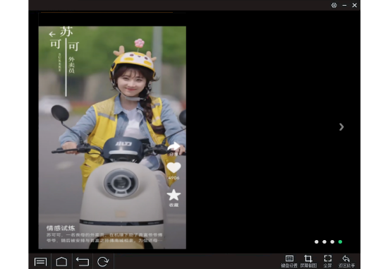Image resolution: width=388 pixels, height=269 pixels.
Task: Tap the share arrow icon on the photo
Action: 174,147
